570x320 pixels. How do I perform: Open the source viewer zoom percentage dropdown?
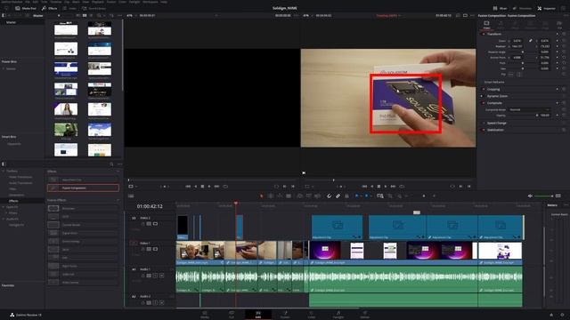[131, 16]
